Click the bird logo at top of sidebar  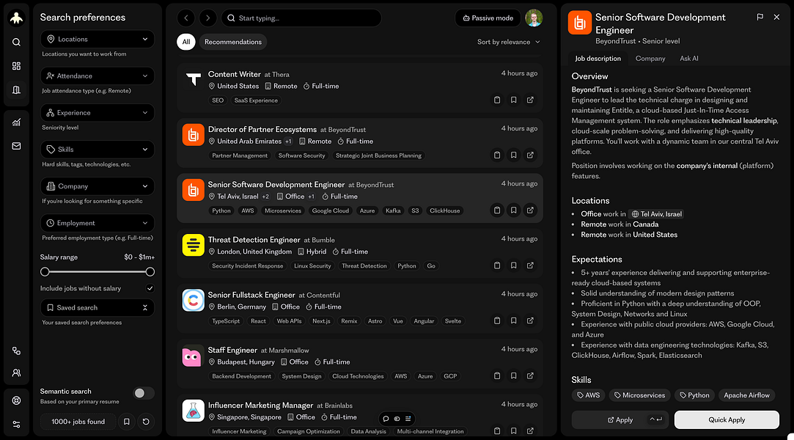point(16,18)
